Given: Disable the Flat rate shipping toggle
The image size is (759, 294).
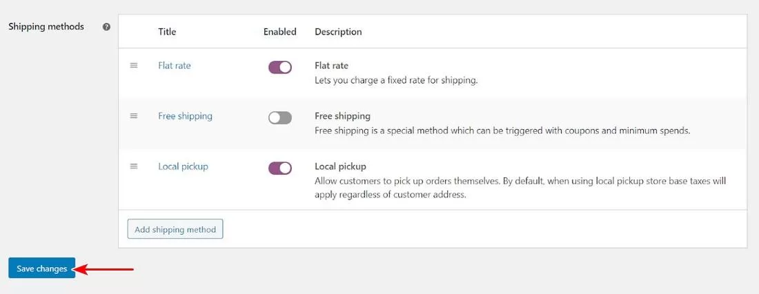Looking at the screenshot, I should coord(280,67).
